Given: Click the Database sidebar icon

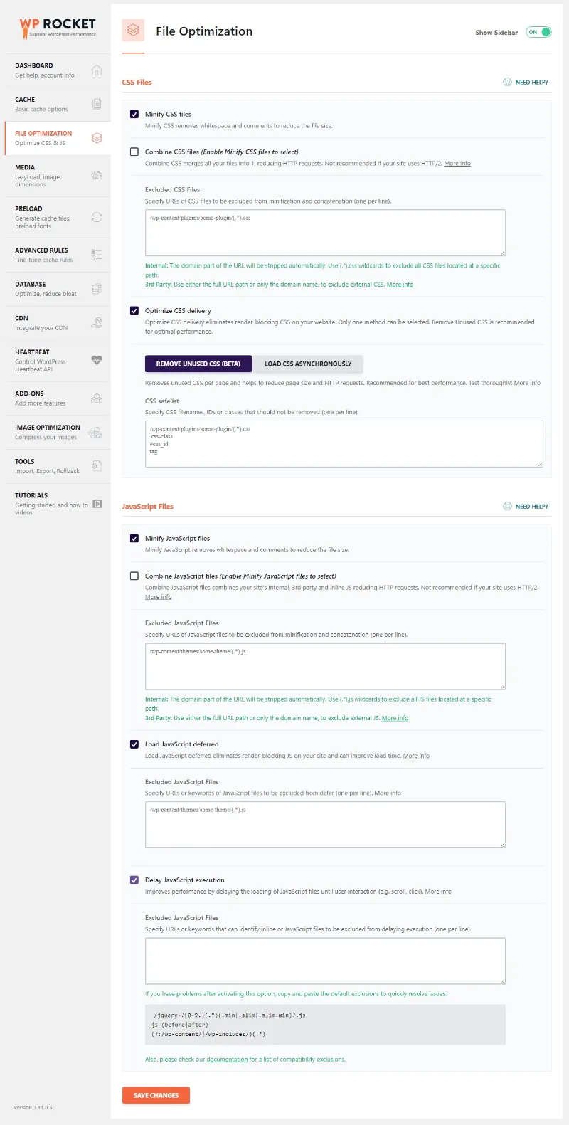Looking at the screenshot, I should click(x=96, y=288).
